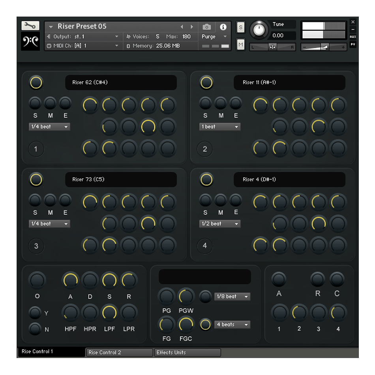
Task: Click the Riser 4 (D#-1) name field
Action: 289,180
